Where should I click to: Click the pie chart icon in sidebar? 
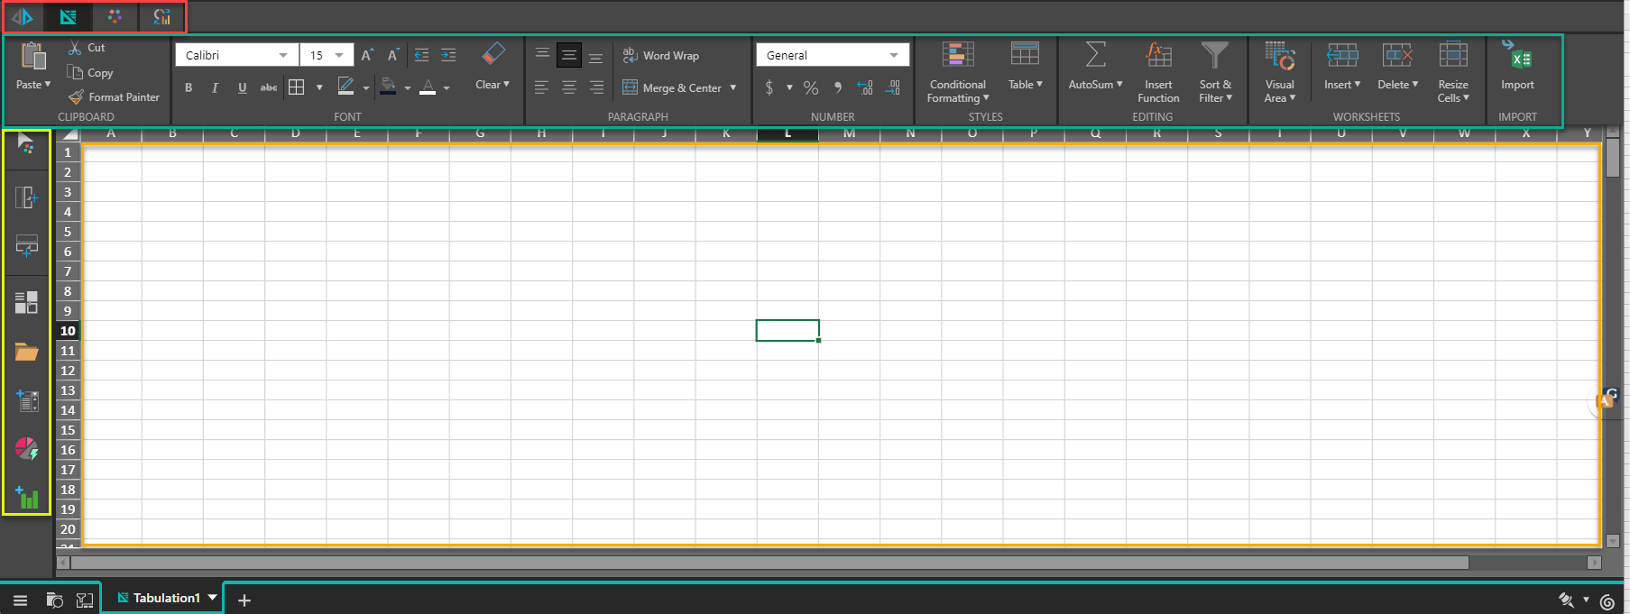point(27,448)
